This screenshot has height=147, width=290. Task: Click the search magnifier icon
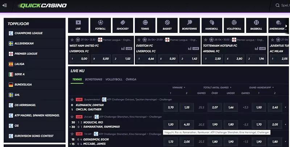(278, 5)
